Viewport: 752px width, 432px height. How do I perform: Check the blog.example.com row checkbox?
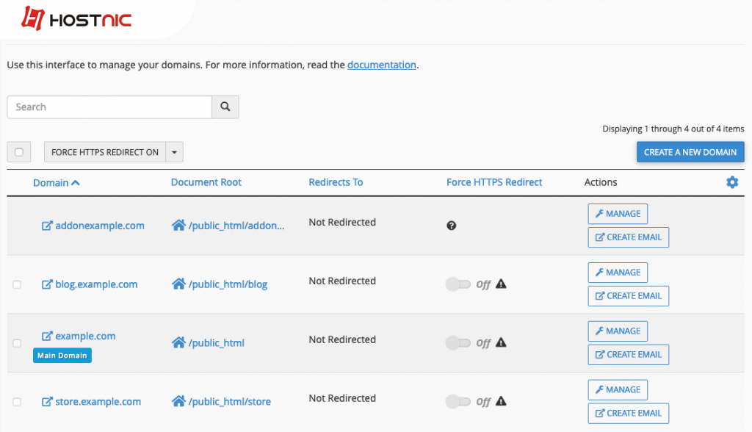tap(17, 284)
